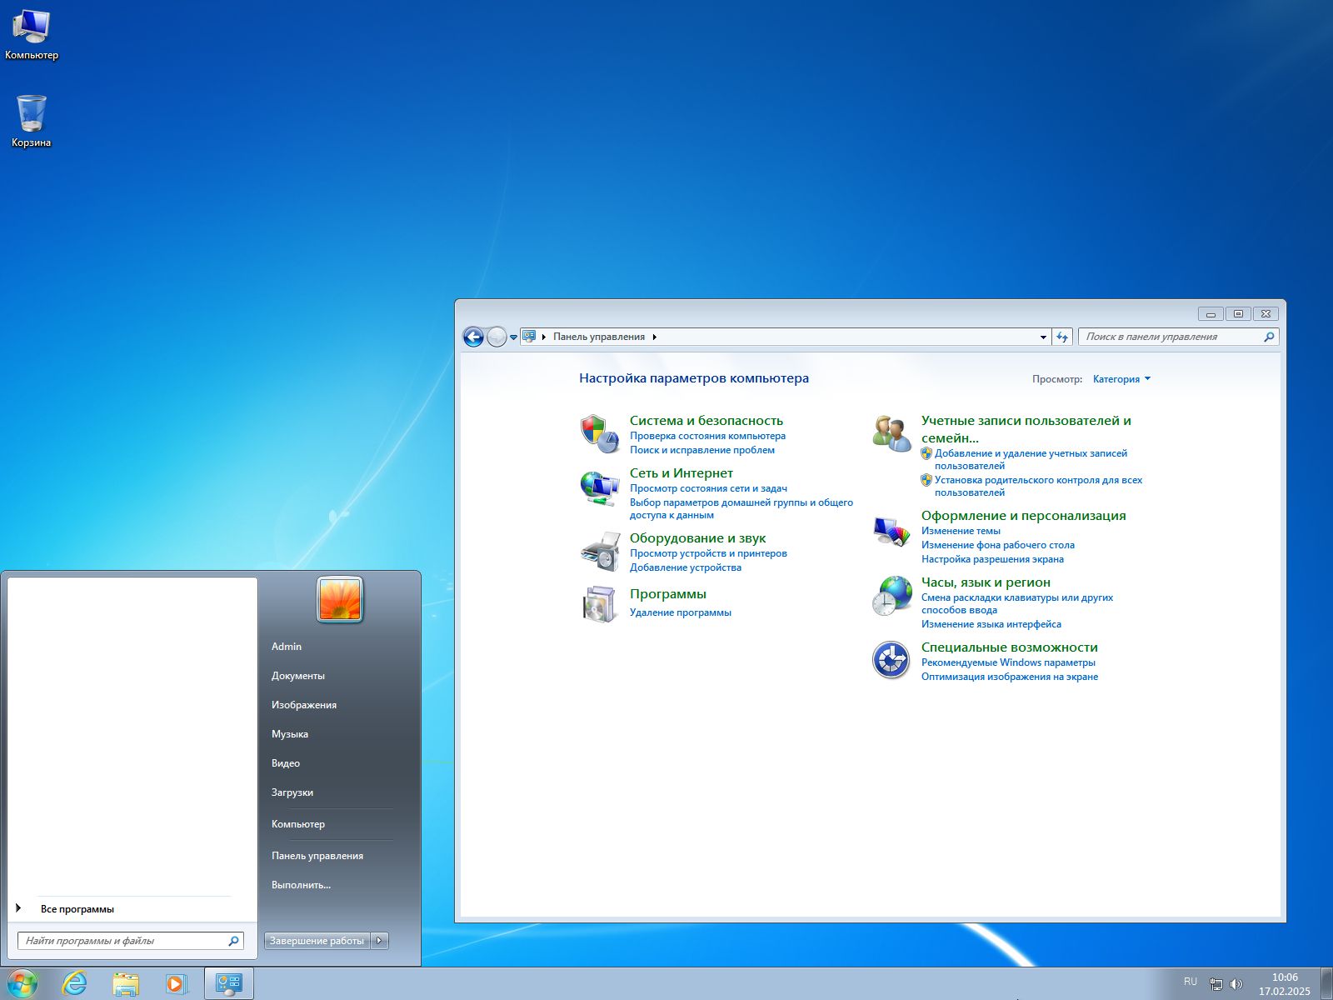Viewport: 1333px width, 1000px height.
Task: Open 'Сеть и Интернет' globe icon
Action: pyautogui.click(x=597, y=485)
